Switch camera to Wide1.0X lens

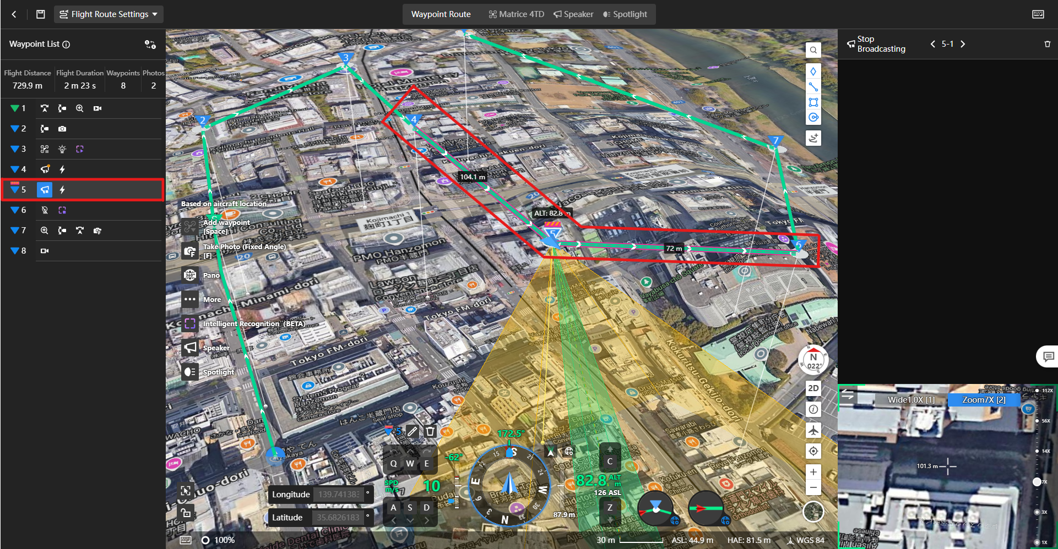911,400
